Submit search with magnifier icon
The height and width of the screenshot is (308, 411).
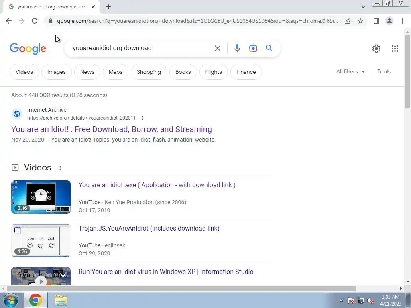[269, 48]
